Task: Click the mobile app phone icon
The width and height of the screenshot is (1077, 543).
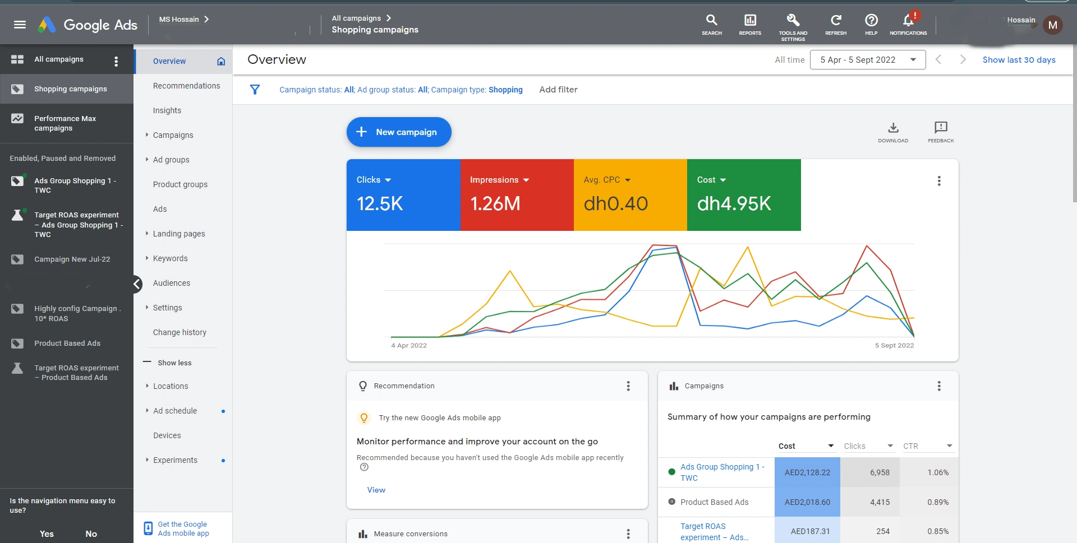Action: tap(148, 528)
